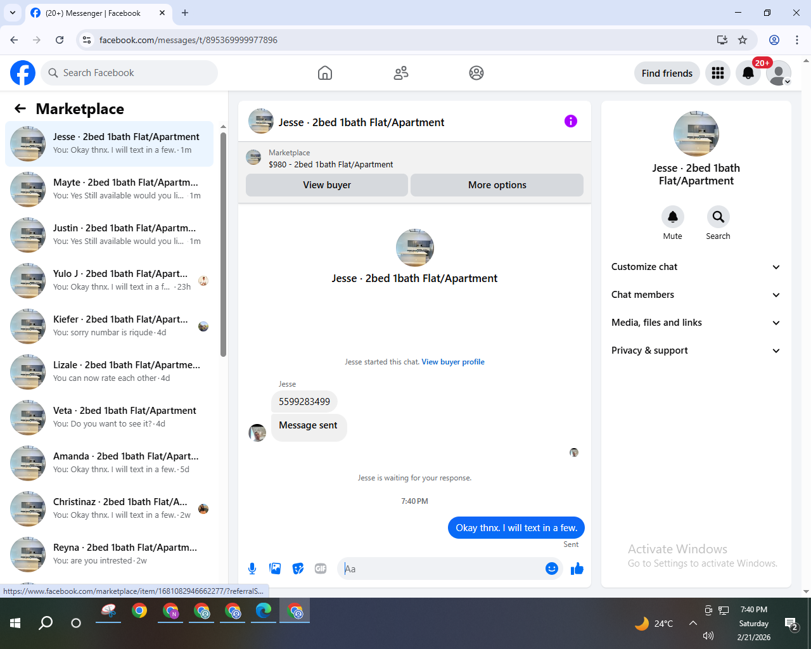
Task: Open the Facebook menu grid icon
Action: pyautogui.click(x=718, y=73)
